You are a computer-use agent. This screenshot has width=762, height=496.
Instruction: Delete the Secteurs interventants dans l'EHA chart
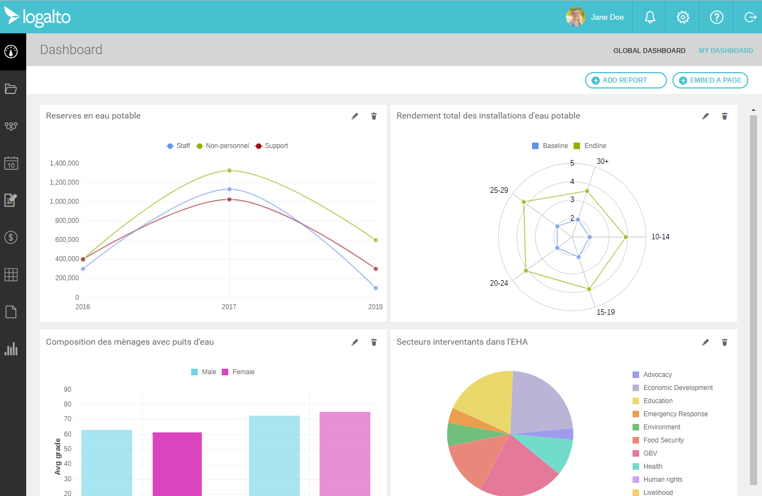724,342
